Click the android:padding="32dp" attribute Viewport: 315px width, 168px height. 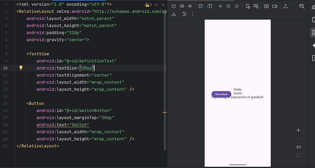click(x=54, y=32)
